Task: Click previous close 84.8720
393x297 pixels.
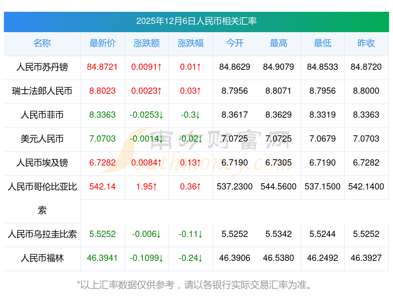Action: click(366, 67)
